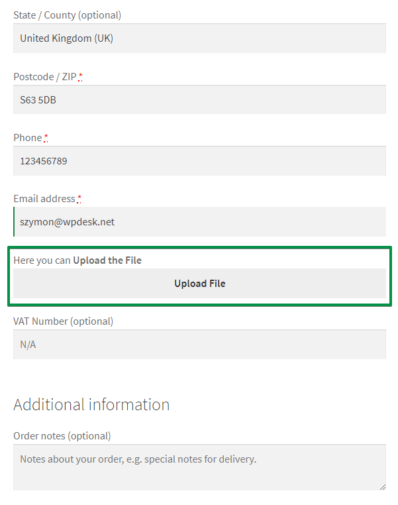Grab the Order notes resize handle
The width and height of the screenshot is (398, 505).
[383, 487]
